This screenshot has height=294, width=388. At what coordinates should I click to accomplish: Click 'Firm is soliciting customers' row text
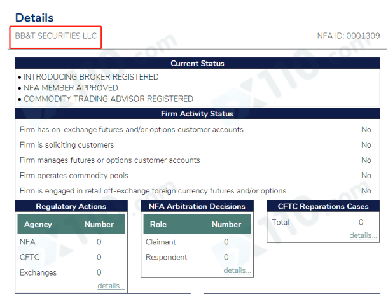pos(67,145)
